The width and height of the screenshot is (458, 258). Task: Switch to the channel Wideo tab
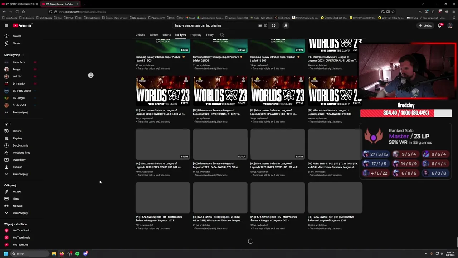click(x=154, y=35)
